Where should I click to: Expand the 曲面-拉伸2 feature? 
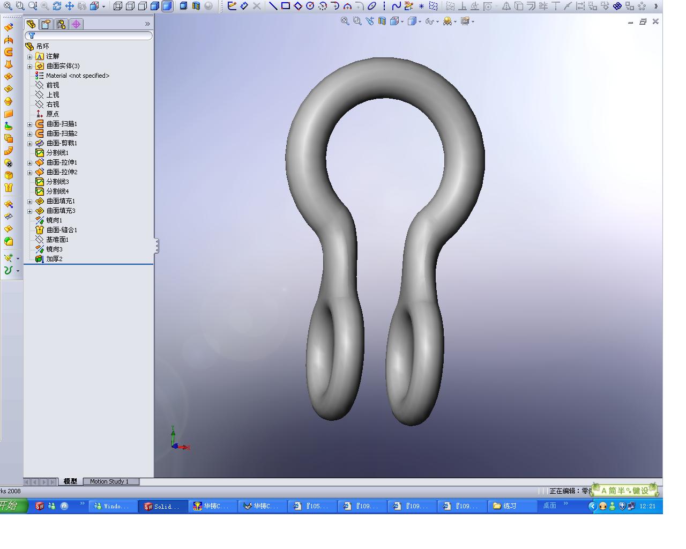(30, 173)
